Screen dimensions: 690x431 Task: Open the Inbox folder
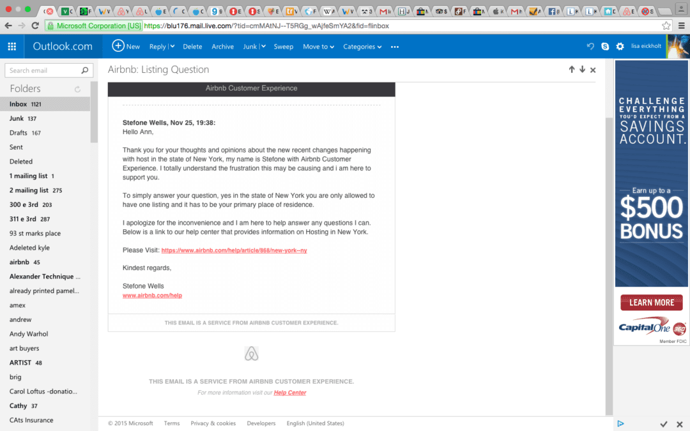click(x=45, y=104)
